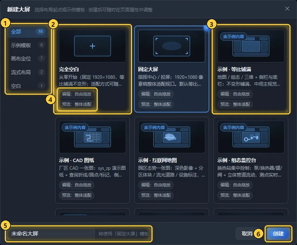Viewport: 297px width, 245px height.
Task: Click the 固定大屏 card title
Action: tap(148, 69)
